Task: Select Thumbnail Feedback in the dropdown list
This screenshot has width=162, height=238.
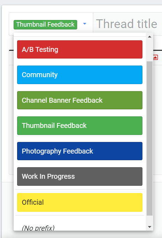Action: [80, 126]
